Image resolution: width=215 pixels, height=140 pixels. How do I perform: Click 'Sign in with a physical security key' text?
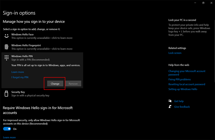click(x=30, y=95)
